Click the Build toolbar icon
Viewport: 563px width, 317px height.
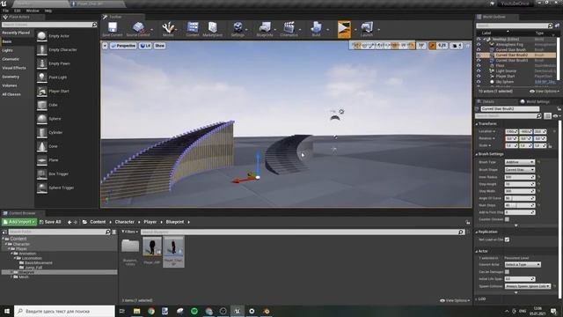coord(316,29)
